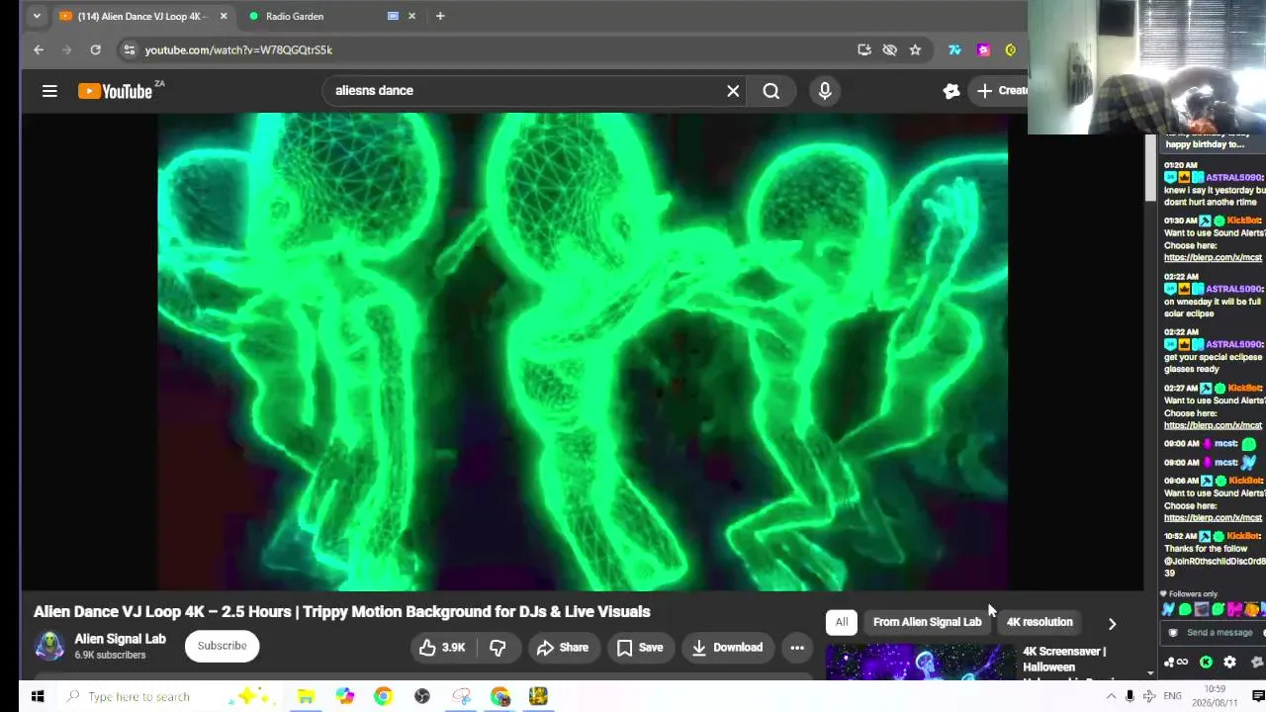Submit search with the magnifier button
Viewport: 1266px width, 712px height.
pos(771,91)
